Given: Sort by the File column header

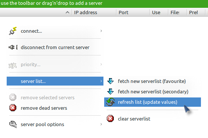Looking at the screenshot, I should coord(178,13).
